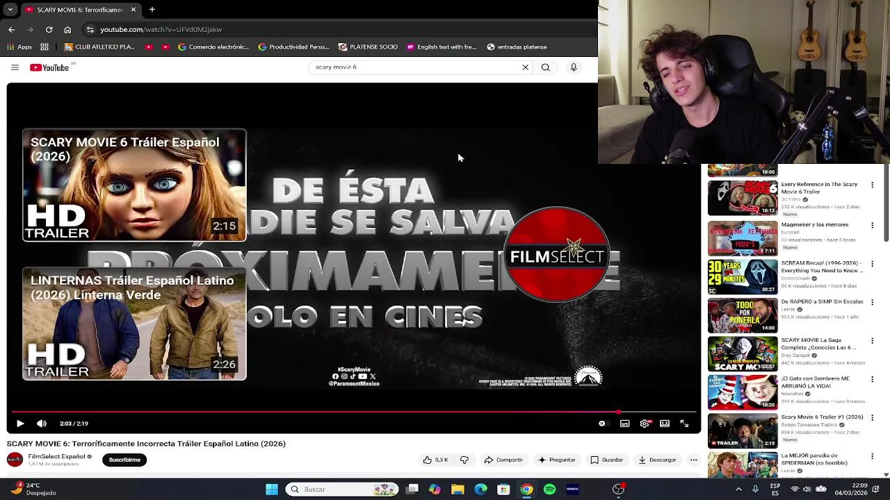Open the FilmSelect Español channel name
The height and width of the screenshot is (500, 890).
click(x=56, y=456)
